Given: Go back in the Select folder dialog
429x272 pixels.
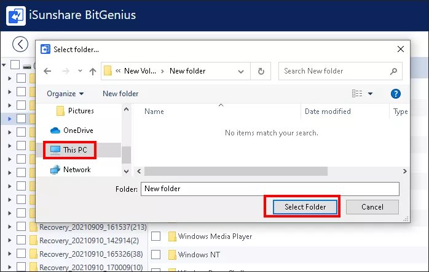Looking at the screenshot, I should click(47, 71).
